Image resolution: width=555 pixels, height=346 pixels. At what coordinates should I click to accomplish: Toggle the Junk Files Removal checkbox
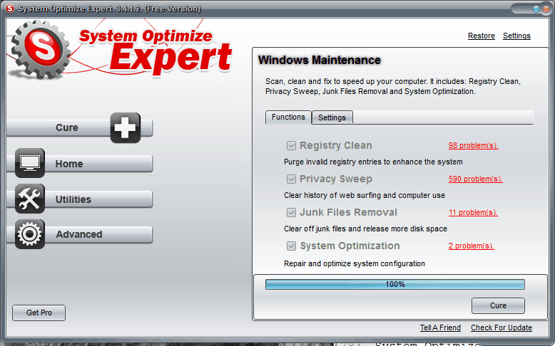(x=291, y=212)
